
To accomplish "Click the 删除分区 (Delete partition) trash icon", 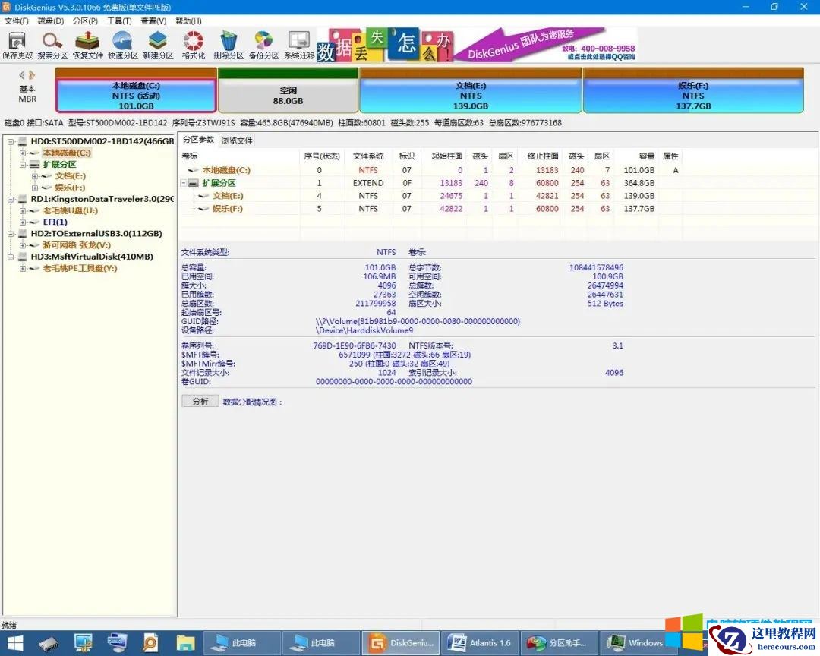I will tap(228, 45).
